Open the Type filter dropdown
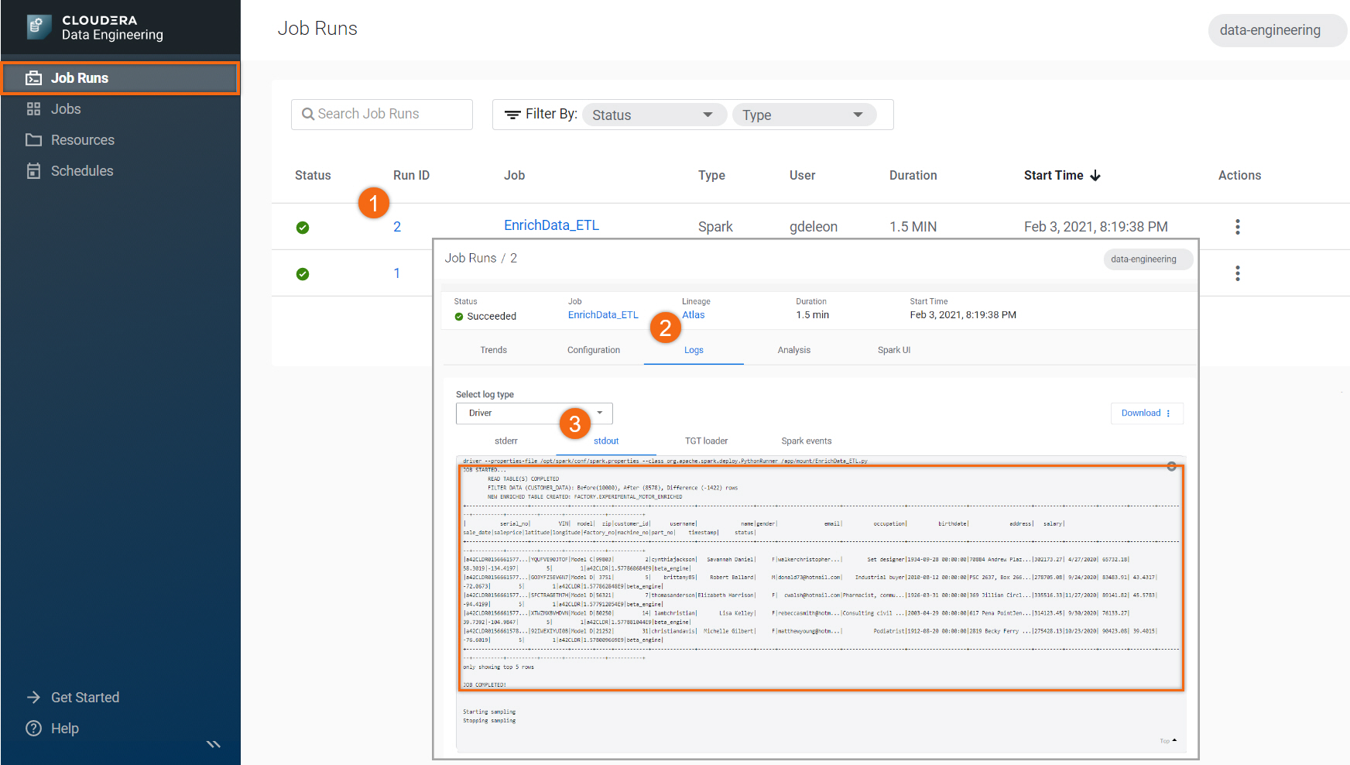The width and height of the screenshot is (1350, 765). pyautogui.click(x=803, y=115)
